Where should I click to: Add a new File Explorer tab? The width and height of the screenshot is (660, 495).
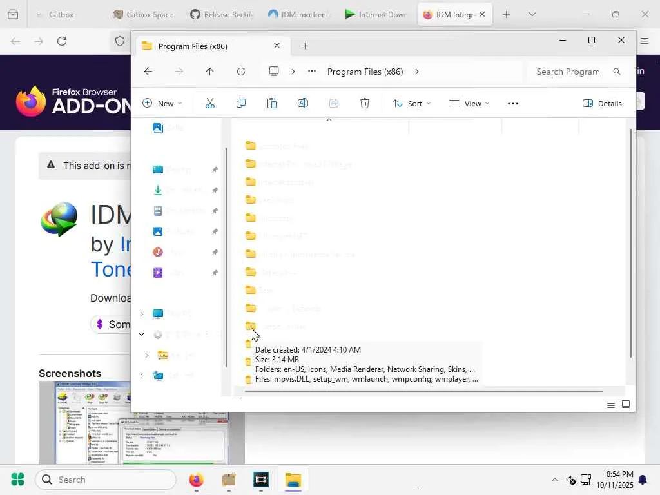305,46
